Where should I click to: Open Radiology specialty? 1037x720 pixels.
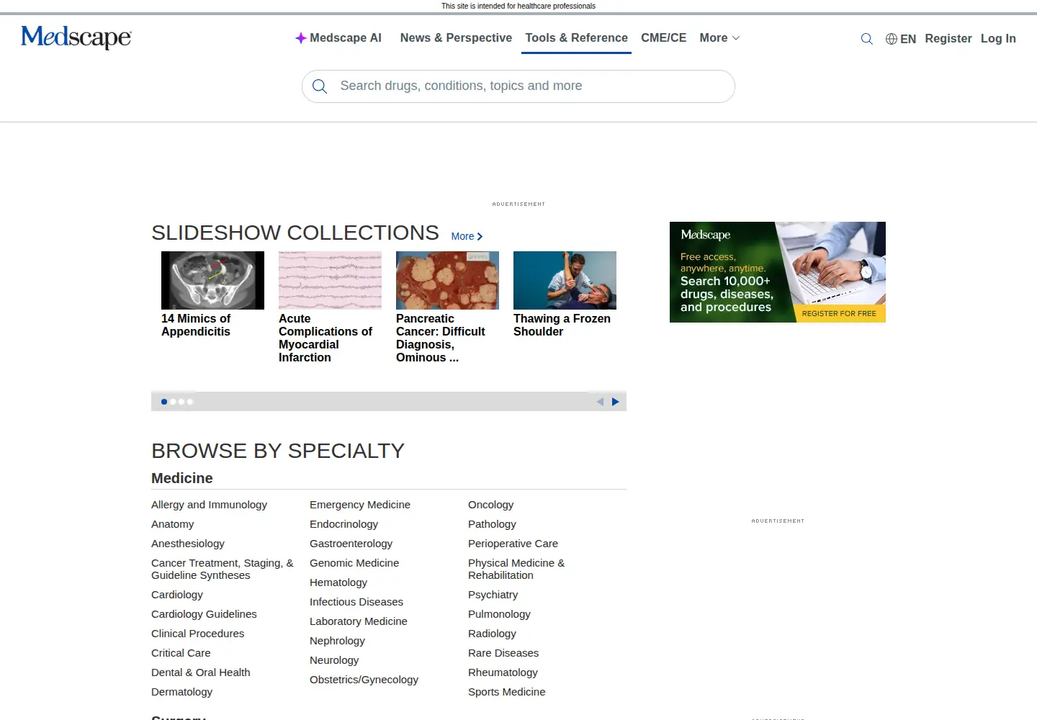[x=492, y=634]
